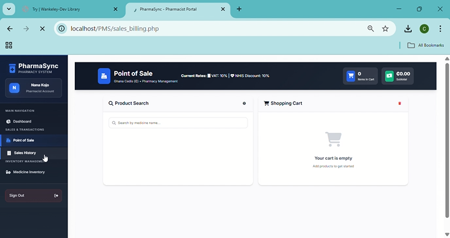
Task: Open the Dashboard page in sidebar
Action: point(34,122)
